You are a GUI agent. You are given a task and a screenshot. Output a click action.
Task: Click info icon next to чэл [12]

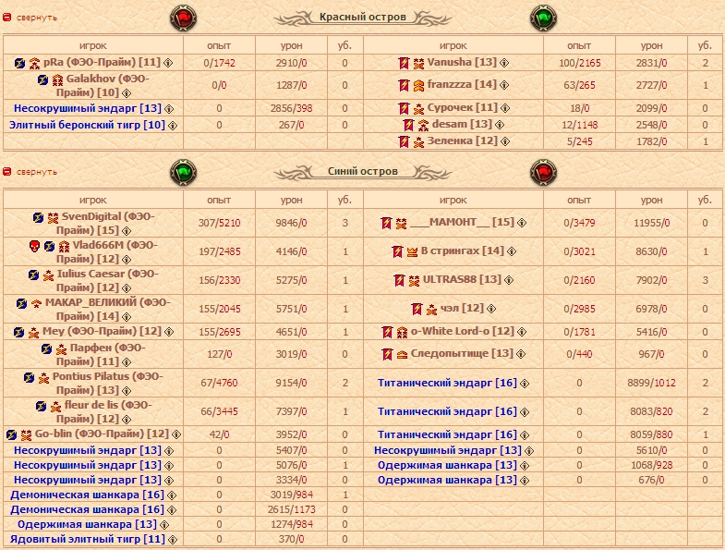point(491,310)
